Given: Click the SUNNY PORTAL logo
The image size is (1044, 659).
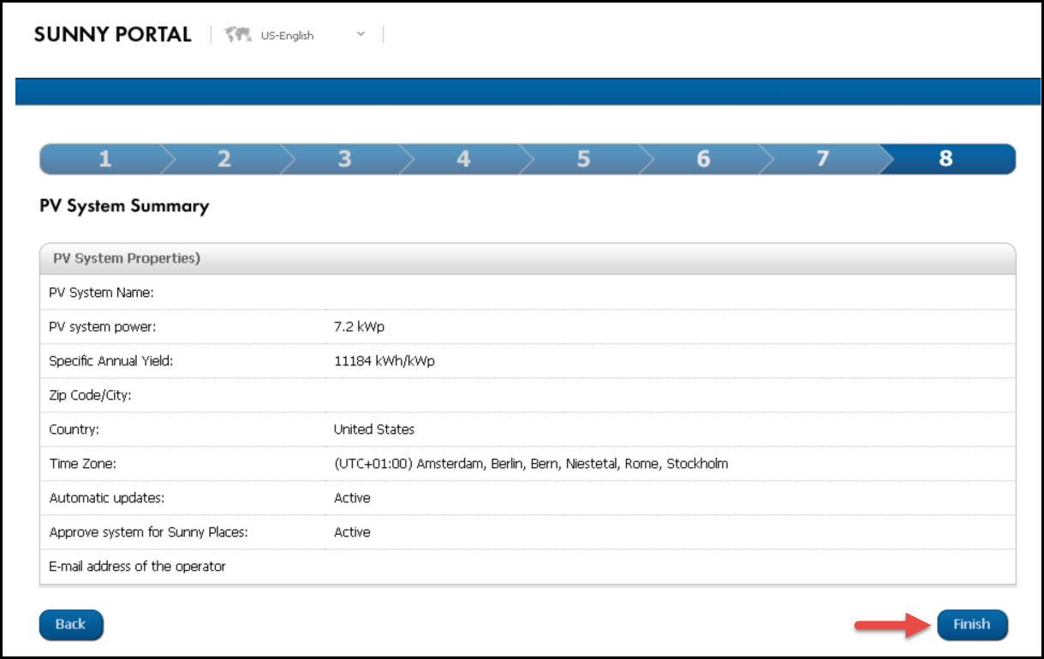Looking at the screenshot, I should coord(112,34).
